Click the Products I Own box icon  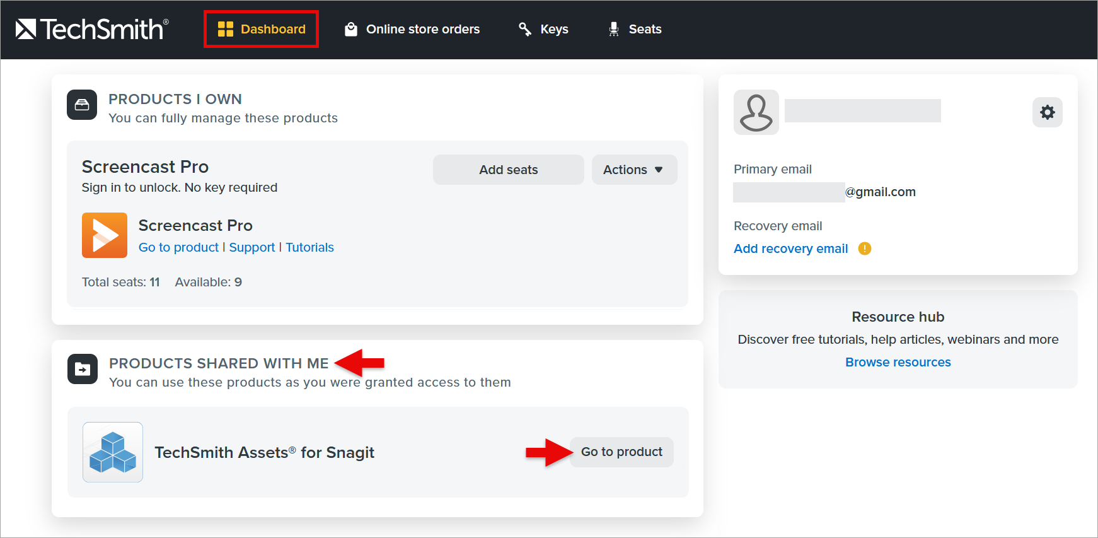pos(82,105)
